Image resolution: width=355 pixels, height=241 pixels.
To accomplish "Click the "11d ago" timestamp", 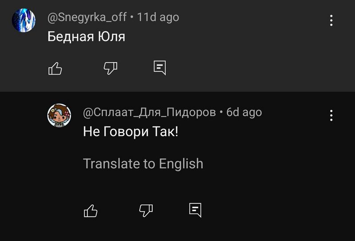I will tap(158, 17).
